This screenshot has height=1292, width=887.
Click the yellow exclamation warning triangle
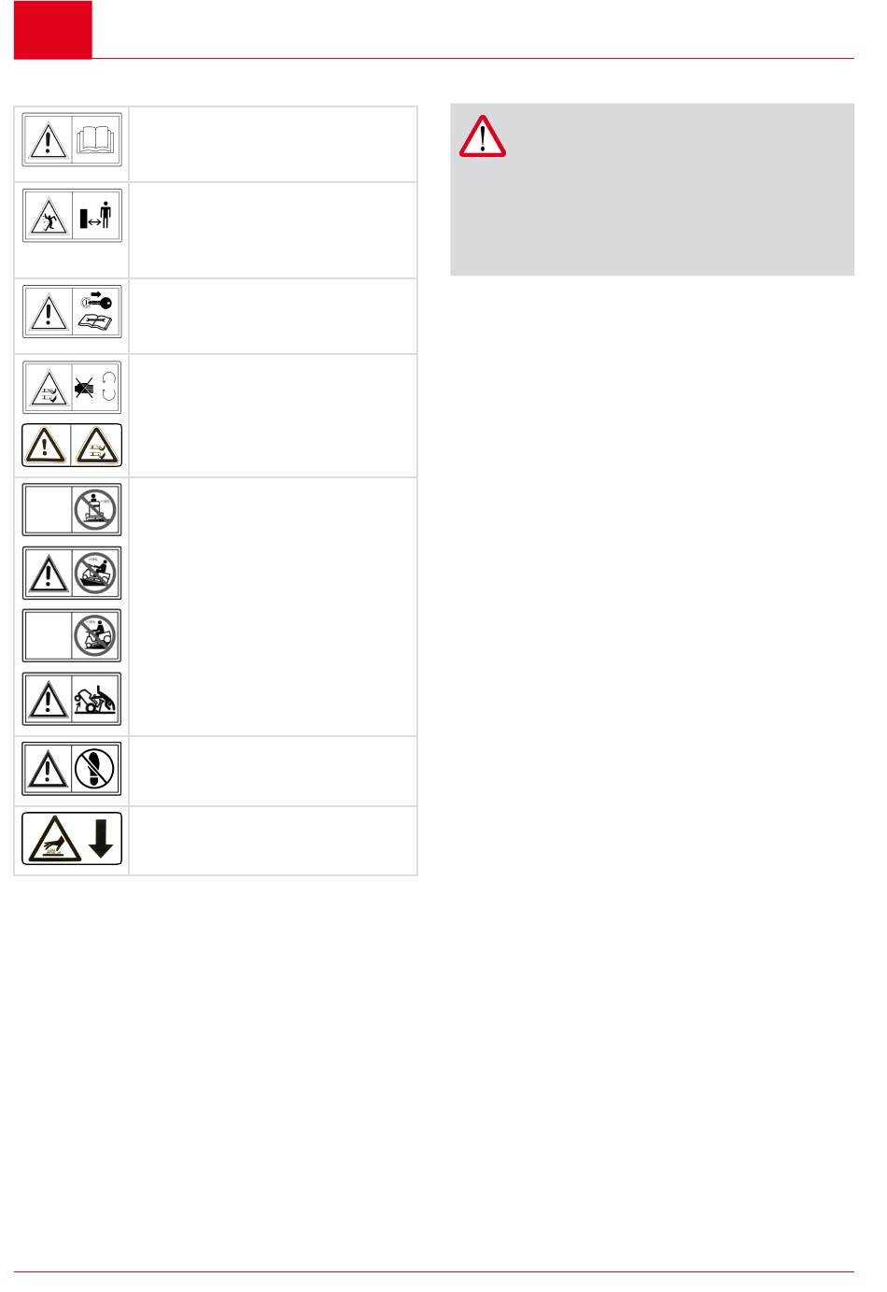tap(46, 445)
